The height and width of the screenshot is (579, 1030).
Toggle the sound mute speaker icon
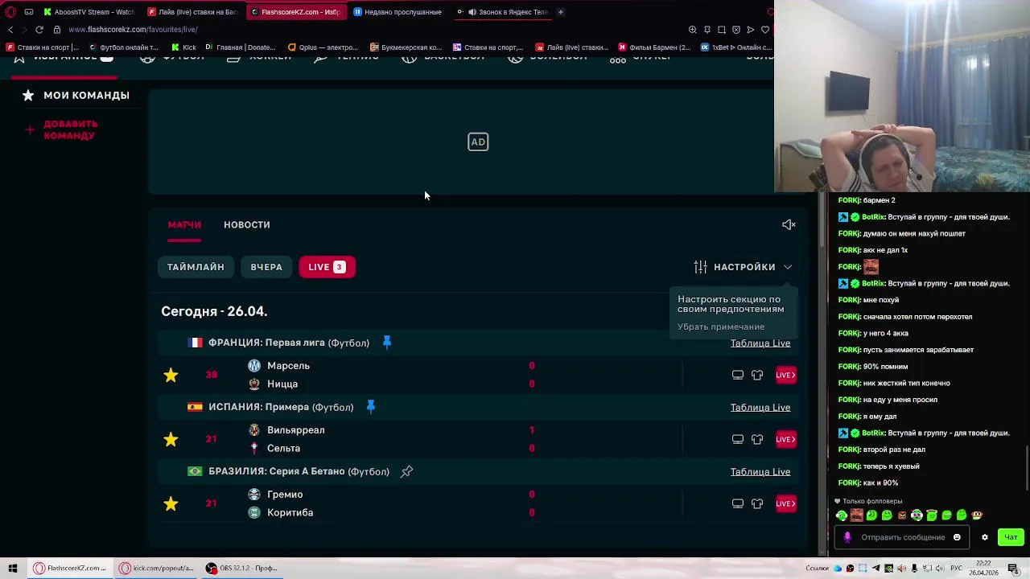tap(789, 224)
